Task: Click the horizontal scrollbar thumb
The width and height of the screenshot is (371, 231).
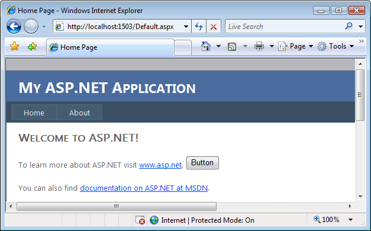Action: coord(117,206)
